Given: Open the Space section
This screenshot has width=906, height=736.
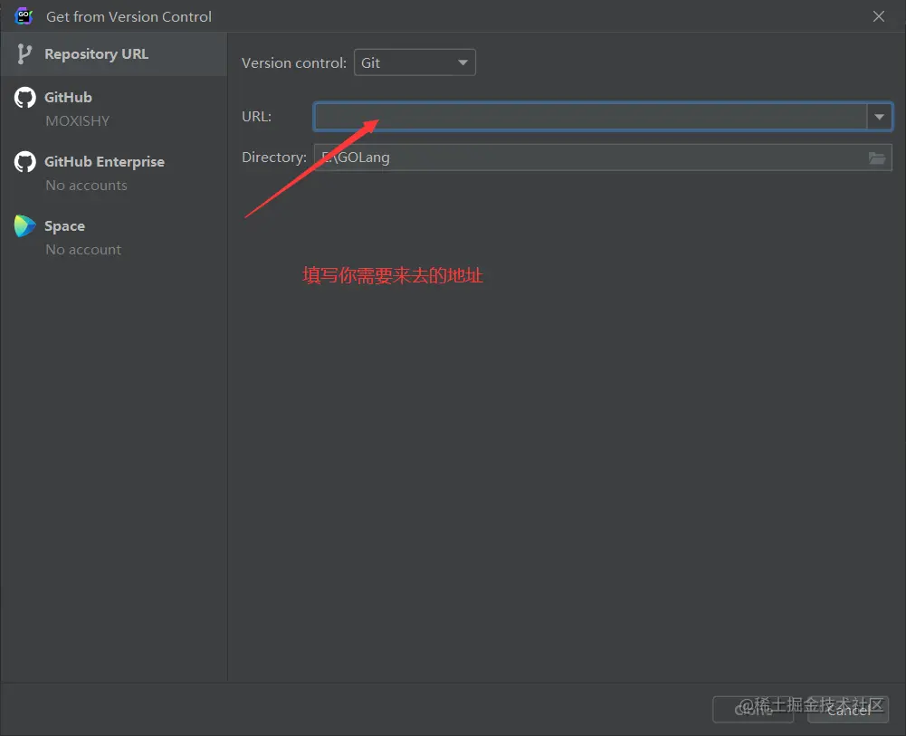Looking at the screenshot, I should pyautogui.click(x=113, y=237).
